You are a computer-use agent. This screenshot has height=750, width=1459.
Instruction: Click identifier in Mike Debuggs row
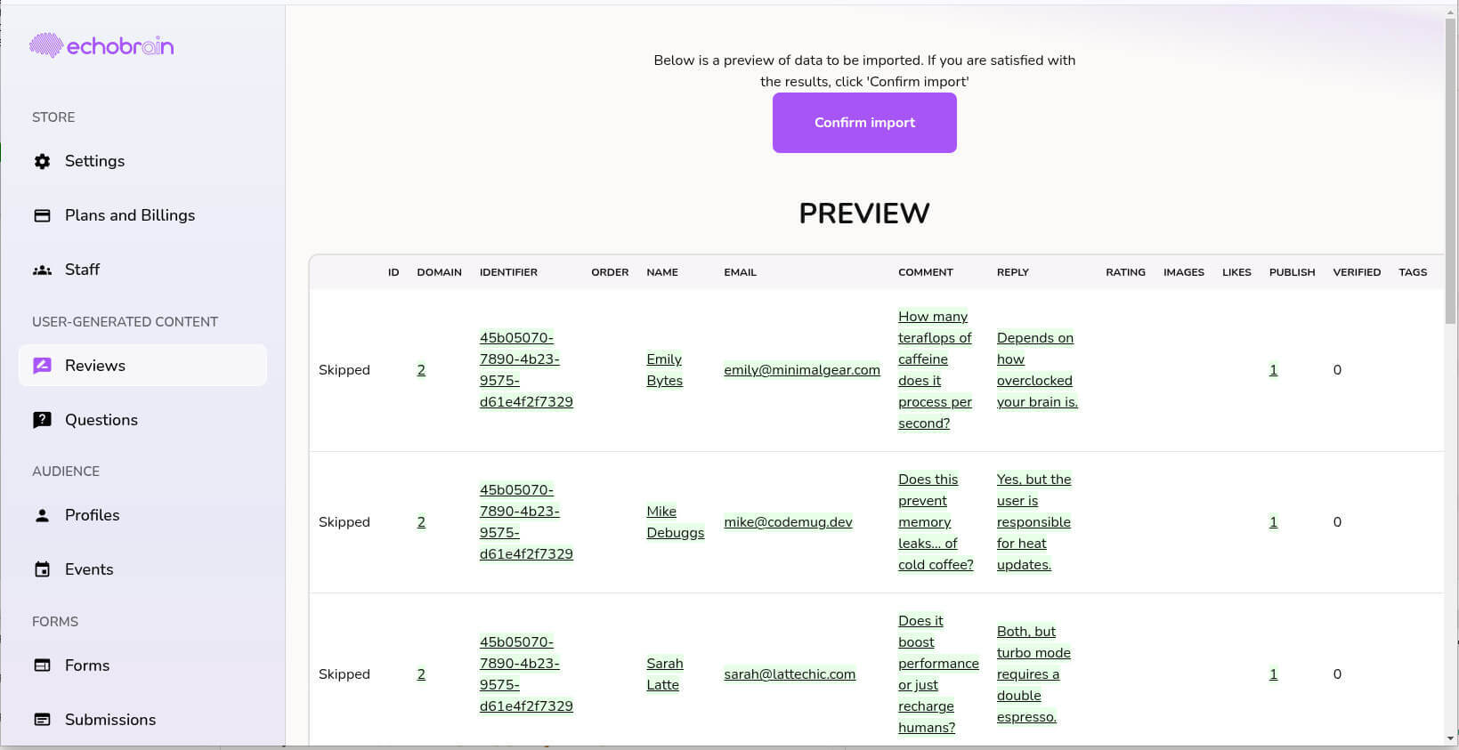click(x=526, y=522)
